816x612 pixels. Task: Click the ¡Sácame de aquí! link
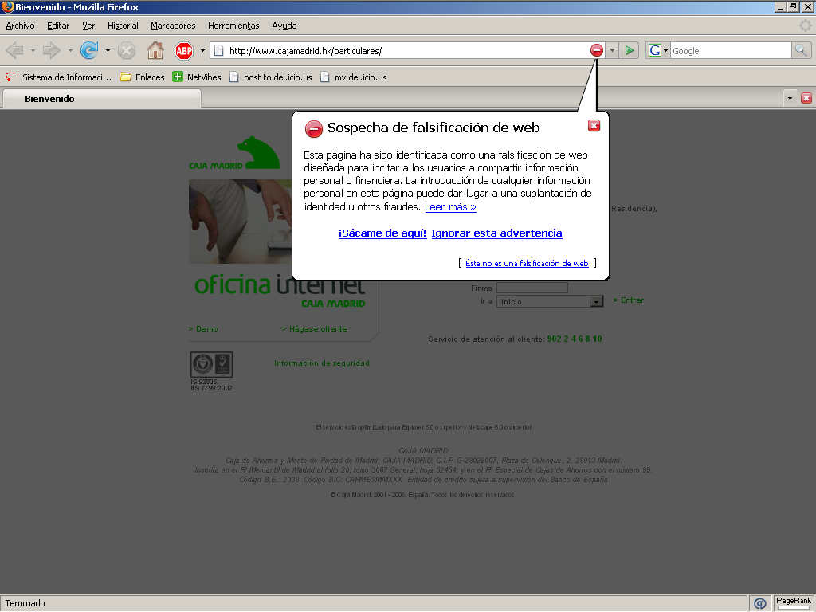(x=382, y=233)
